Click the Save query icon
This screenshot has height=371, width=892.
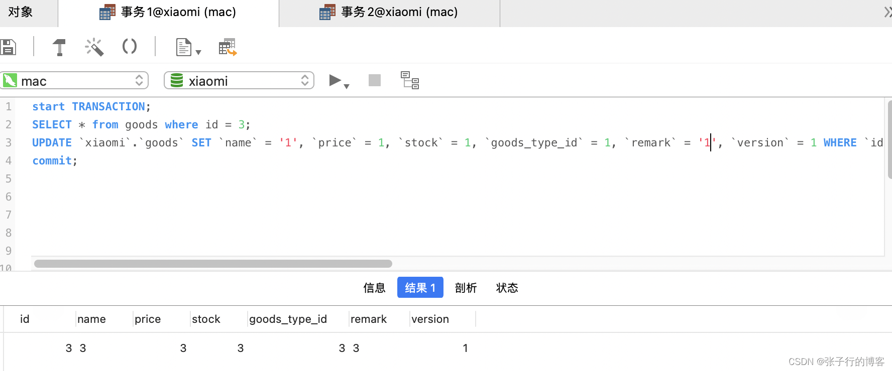click(8, 47)
